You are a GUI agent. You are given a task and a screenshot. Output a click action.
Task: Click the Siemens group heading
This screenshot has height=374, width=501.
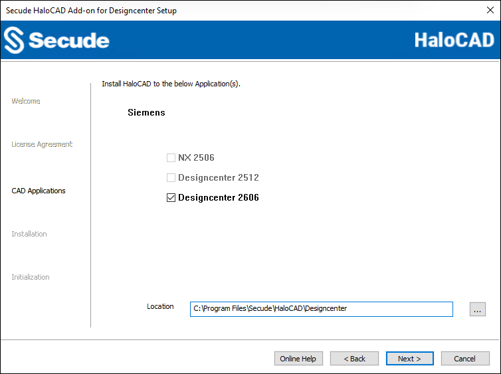click(x=146, y=112)
